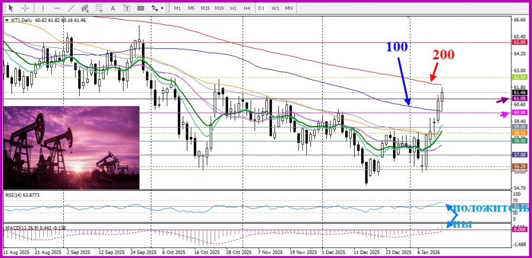The height and width of the screenshot is (258, 532).
Task: Select the MN monthly timeframe
Action: (289, 8)
